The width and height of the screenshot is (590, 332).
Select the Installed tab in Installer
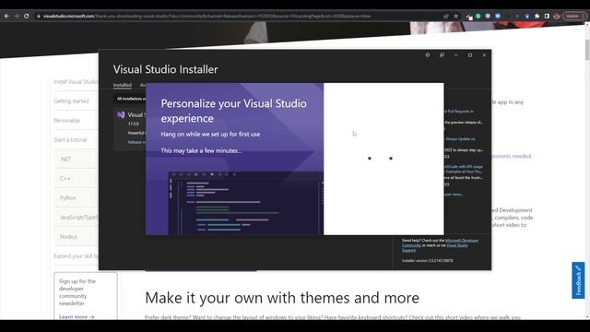click(123, 85)
